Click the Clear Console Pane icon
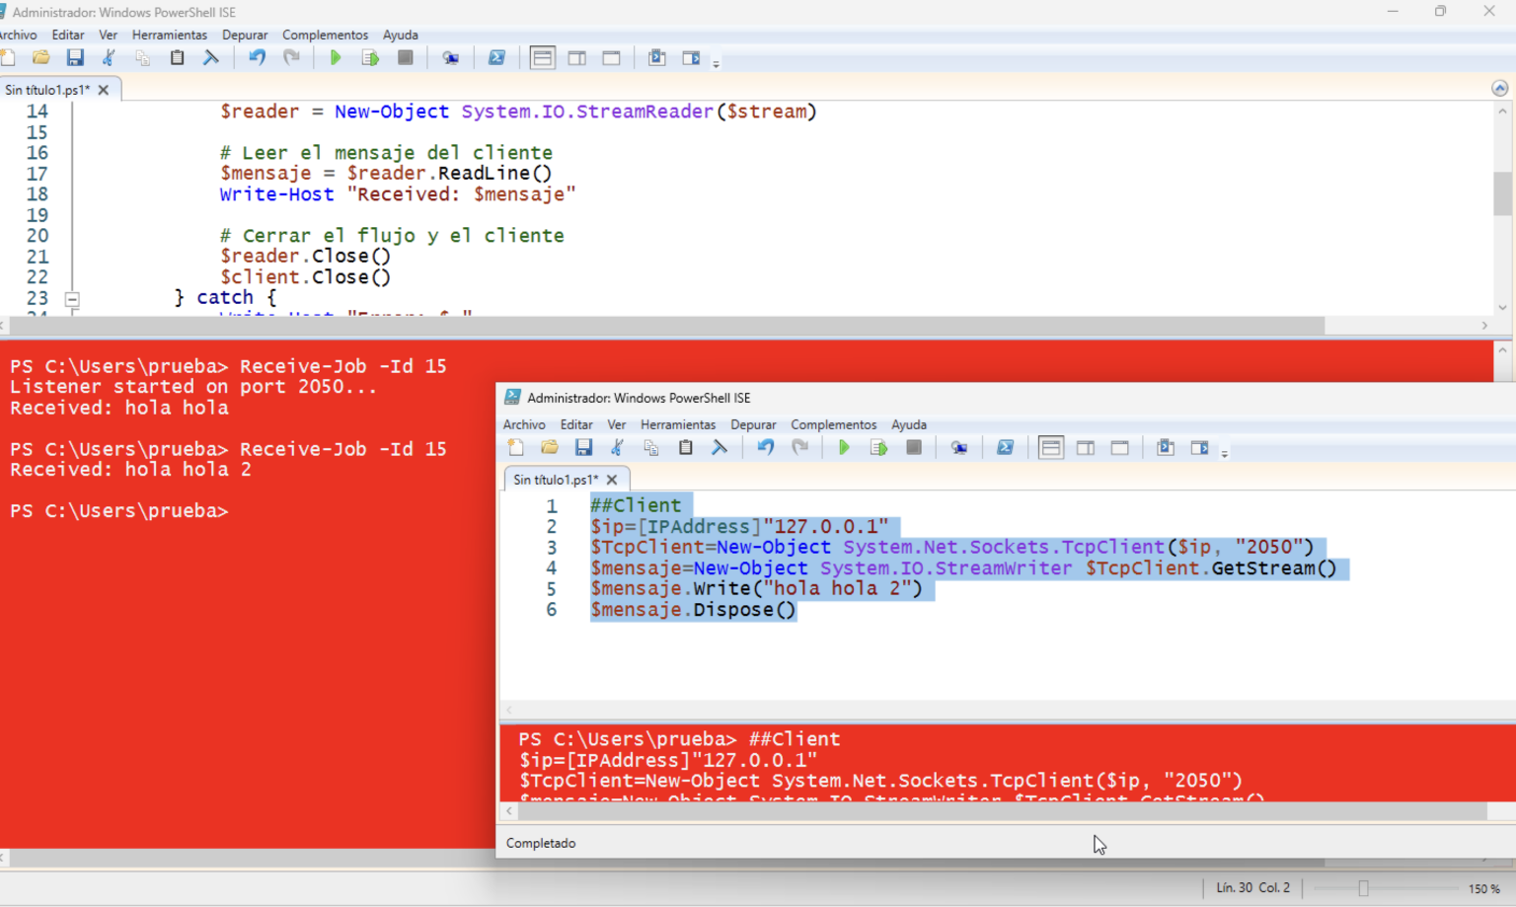Viewport: 1516px width, 907px height. click(210, 57)
